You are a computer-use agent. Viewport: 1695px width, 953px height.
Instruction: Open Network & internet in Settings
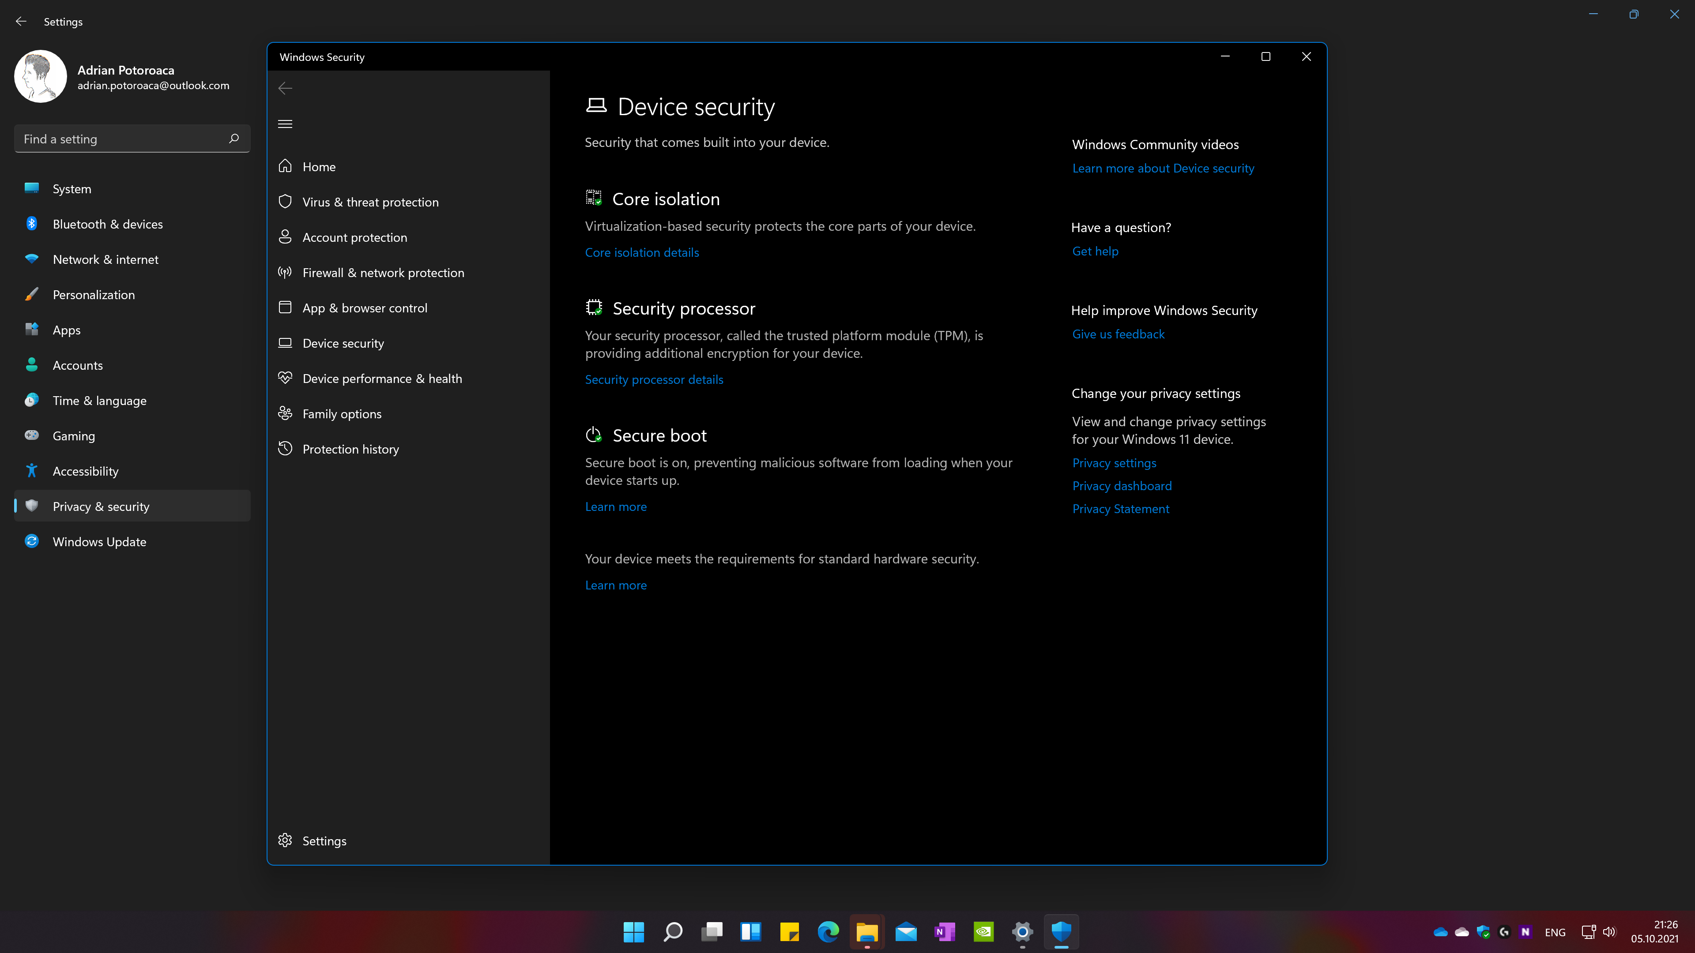pos(132,259)
